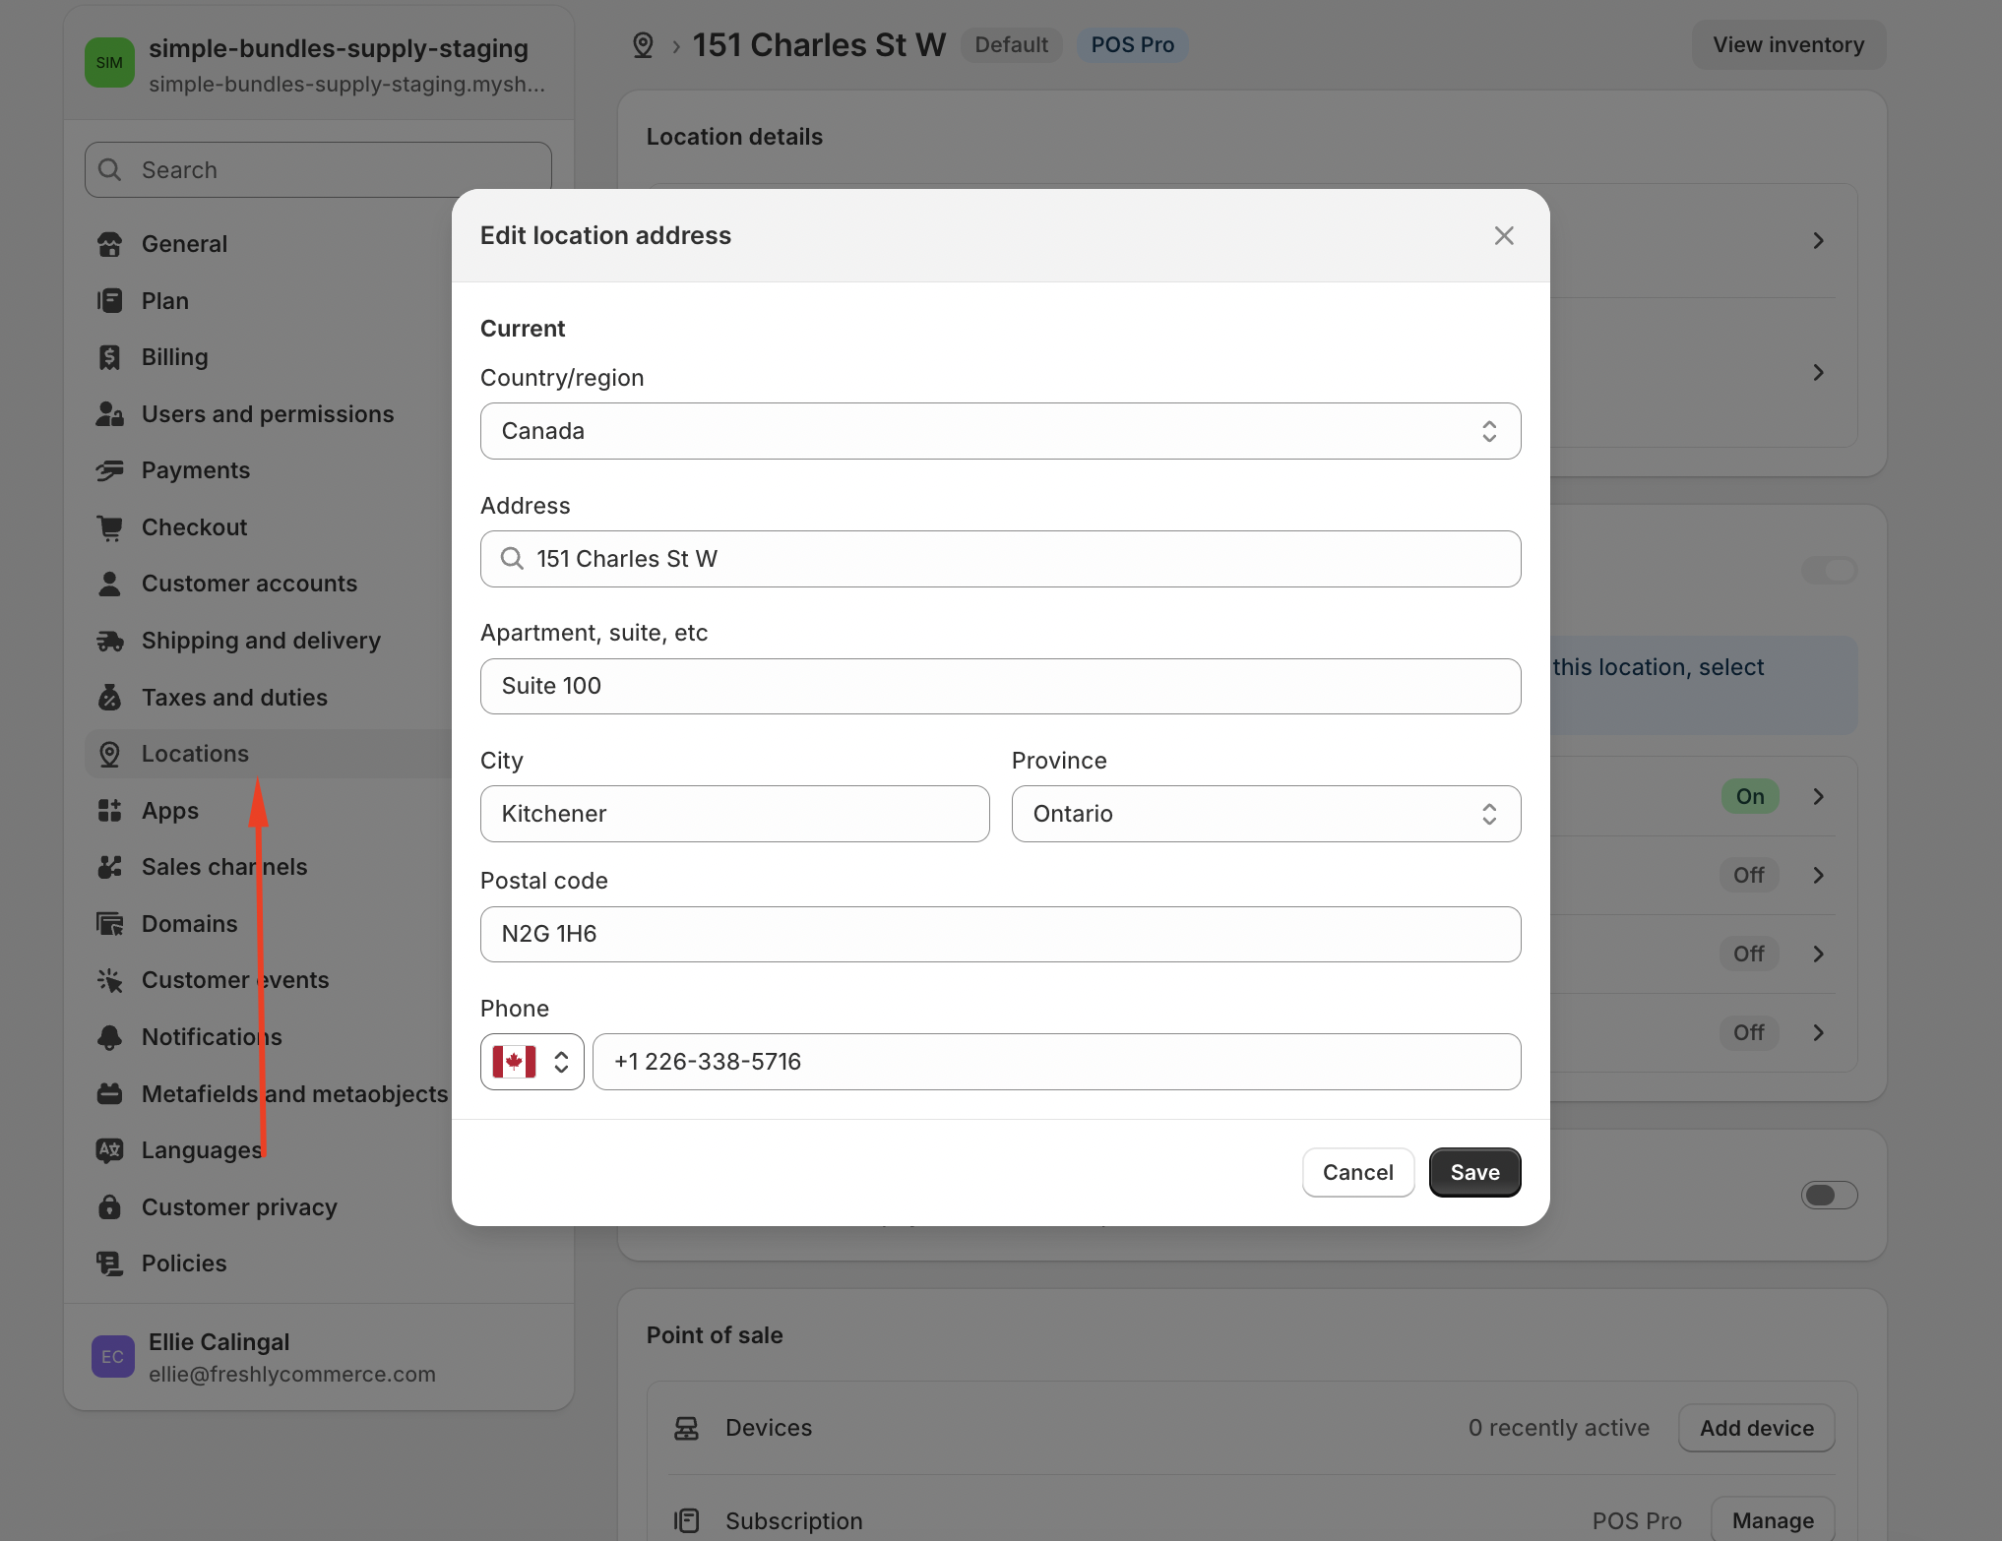Click the Payments hand icon
The image size is (2002, 1541).
tap(110, 470)
